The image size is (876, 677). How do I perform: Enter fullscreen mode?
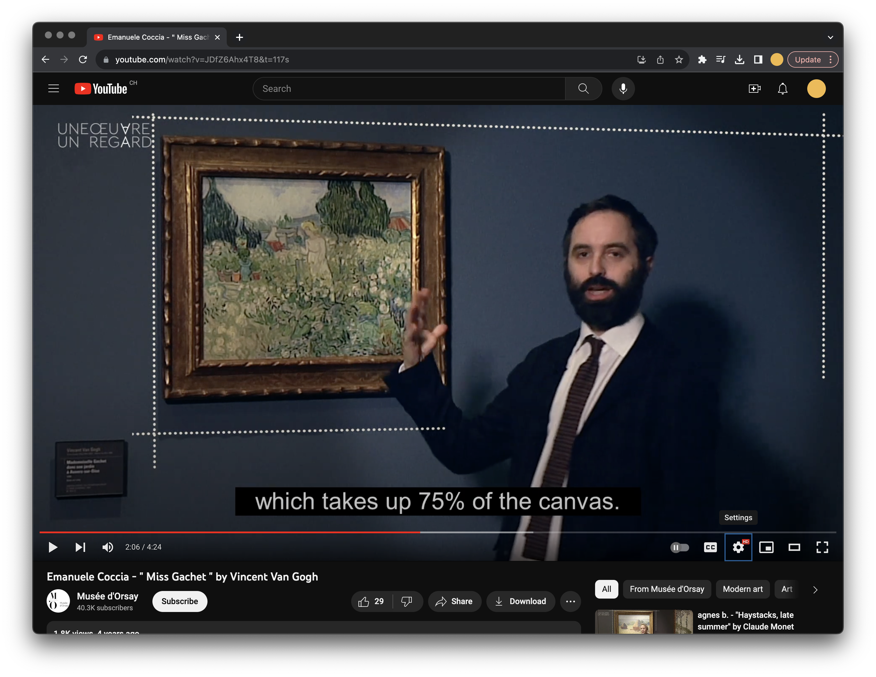pyautogui.click(x=823, y=547)
